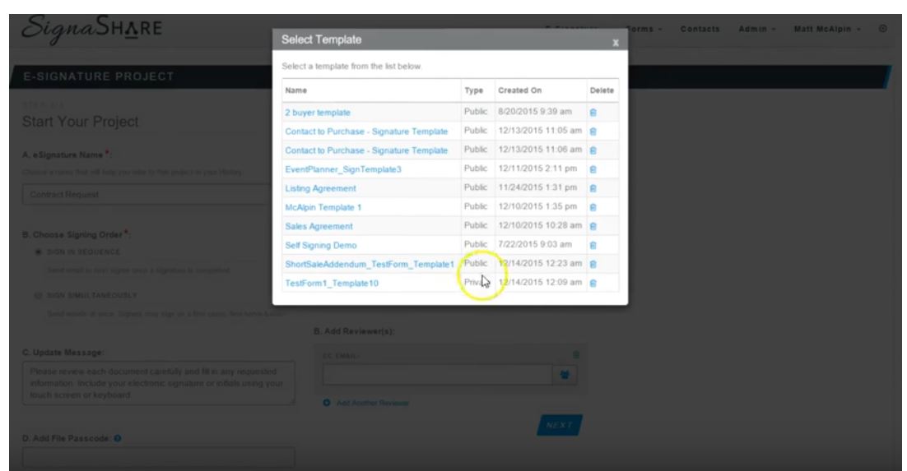Viewport: 907px width, 471px height.
Task: Click the SignaShare logo
Action: pyautogui.click(x=91, y=29)
